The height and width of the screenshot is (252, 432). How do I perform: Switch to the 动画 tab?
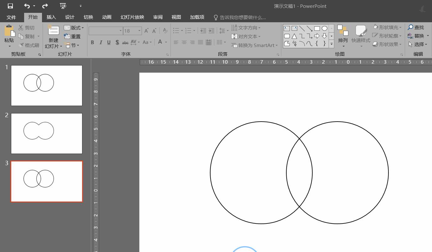(107, 17)
